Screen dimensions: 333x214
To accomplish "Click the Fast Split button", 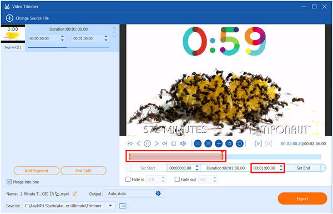I will 83,171.
